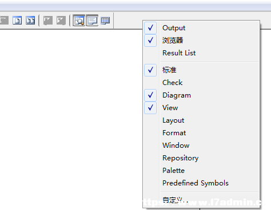Viewport: 271px width, 210px height.
Task: Click the second grayed-out flag toolbar icon
Action: point(61,21)
